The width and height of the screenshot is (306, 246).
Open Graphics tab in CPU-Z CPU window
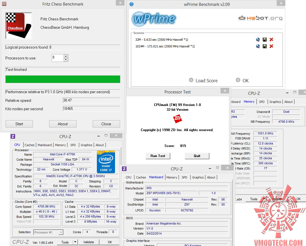point(87,145)
